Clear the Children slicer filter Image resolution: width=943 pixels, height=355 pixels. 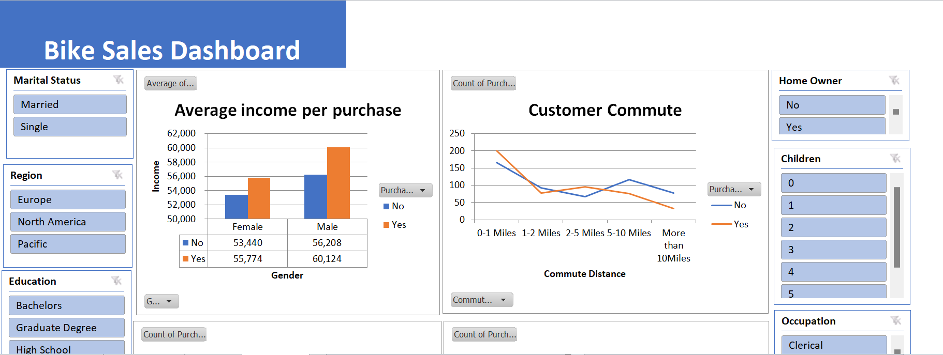(x=895, y=158)
